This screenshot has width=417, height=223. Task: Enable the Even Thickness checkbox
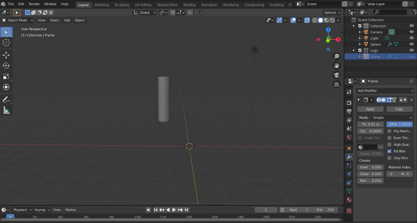tap(389, 138)
